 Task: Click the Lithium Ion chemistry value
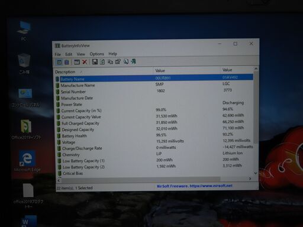233,153
